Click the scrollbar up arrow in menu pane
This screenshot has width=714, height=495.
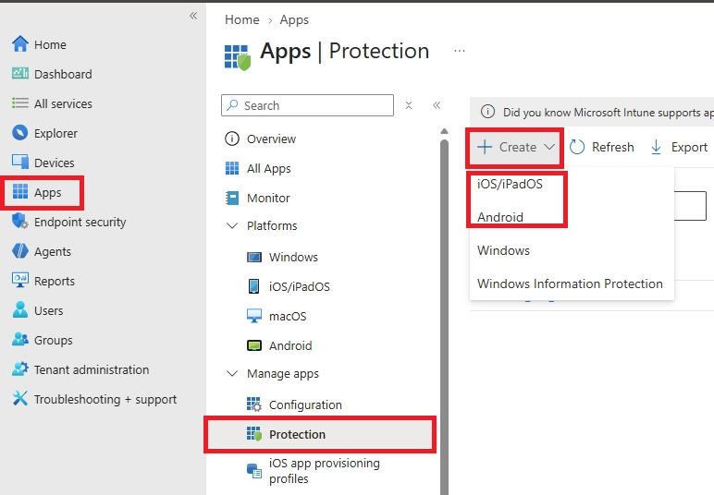(445, 131)
